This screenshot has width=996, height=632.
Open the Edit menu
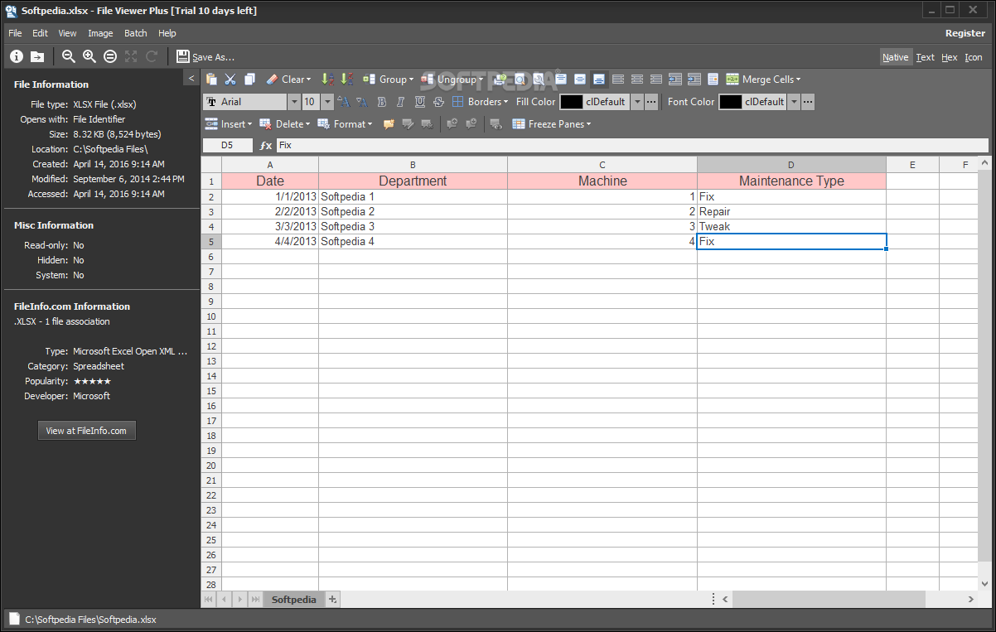coord(40,33)
